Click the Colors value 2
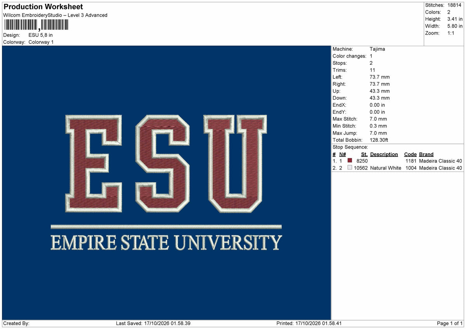 [449, 12]
